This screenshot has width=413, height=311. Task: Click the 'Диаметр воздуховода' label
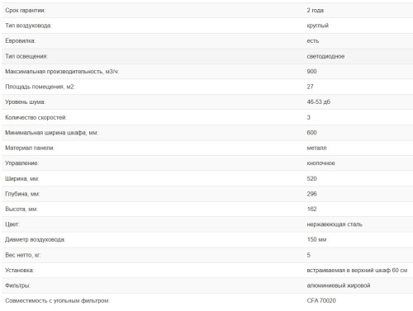pyautogui.click(x=36, y=240)
